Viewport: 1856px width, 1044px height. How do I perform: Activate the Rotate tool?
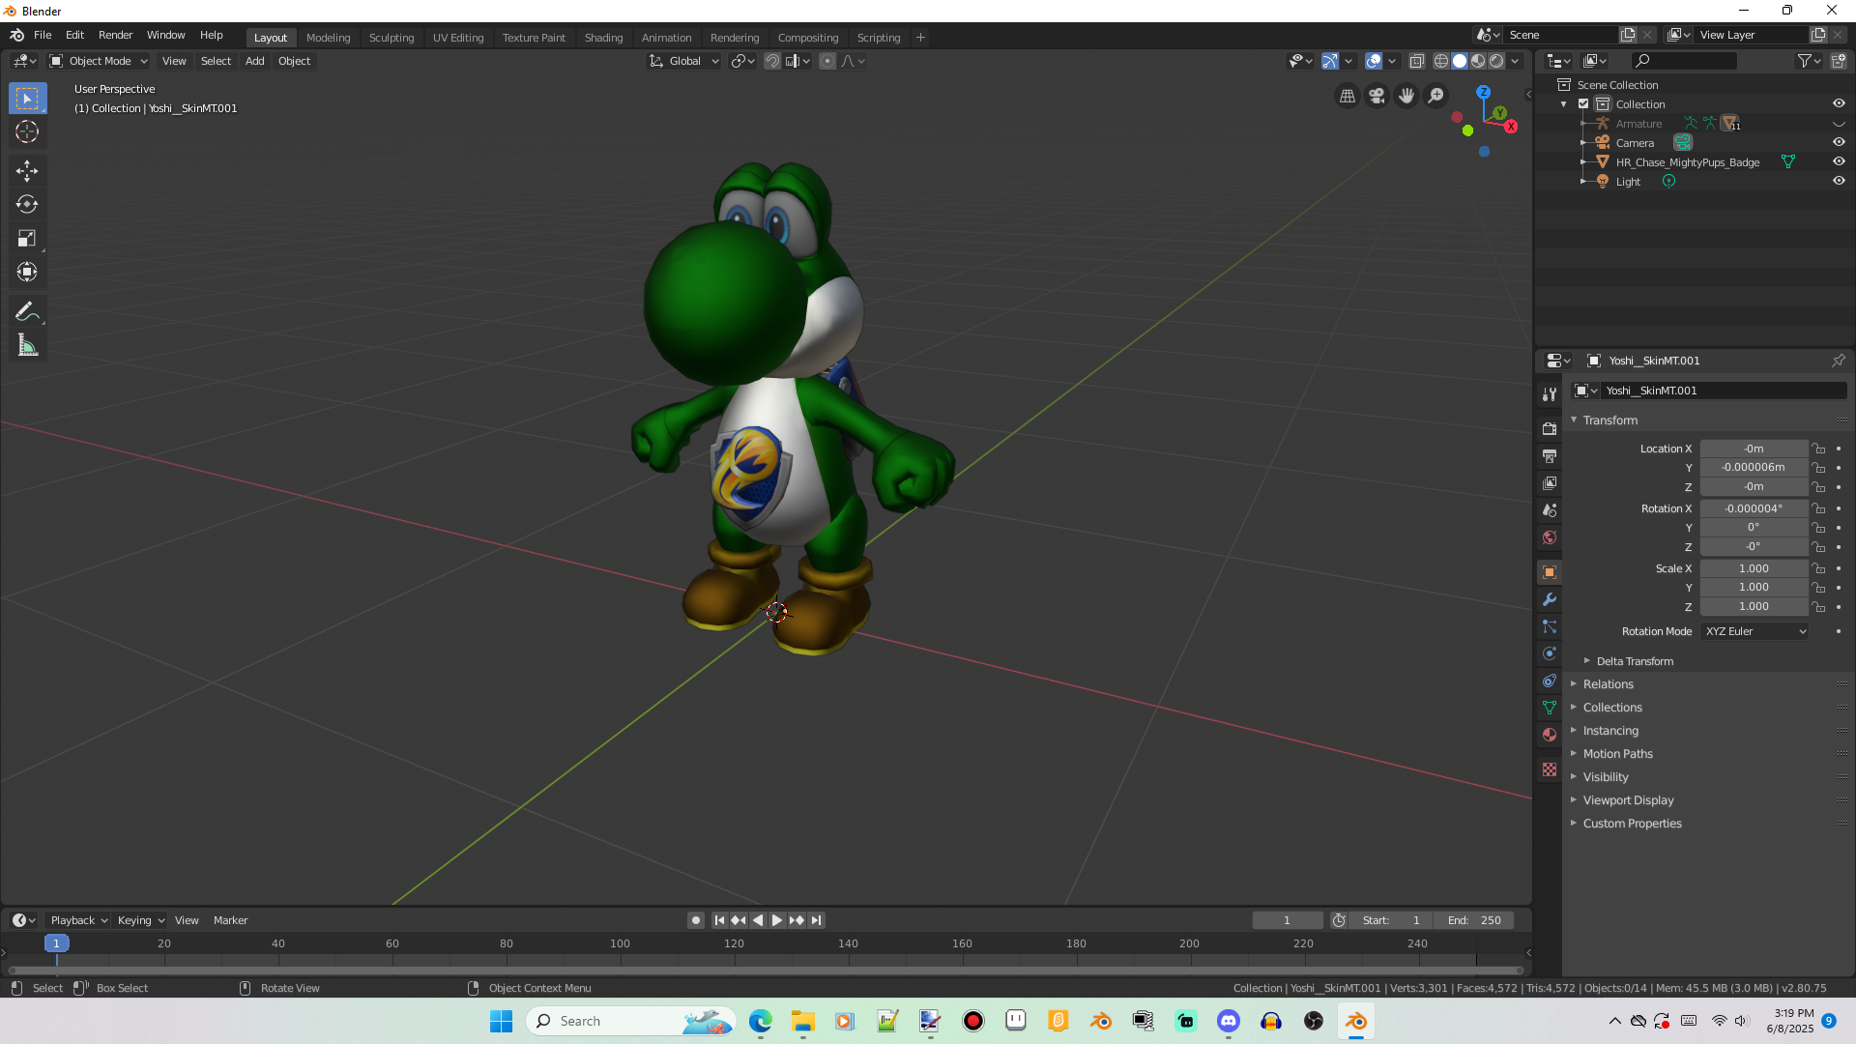[27, 204]
